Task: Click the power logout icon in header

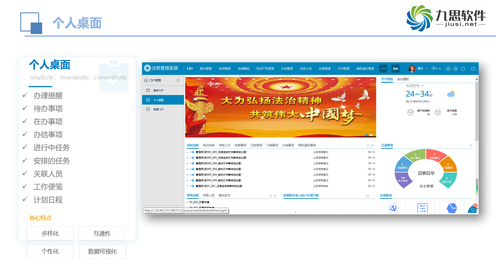Action: [473, 69]
